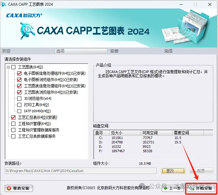The image size is (218, 195).
Task: Click the 配置 button
Action: pos(201,171)
